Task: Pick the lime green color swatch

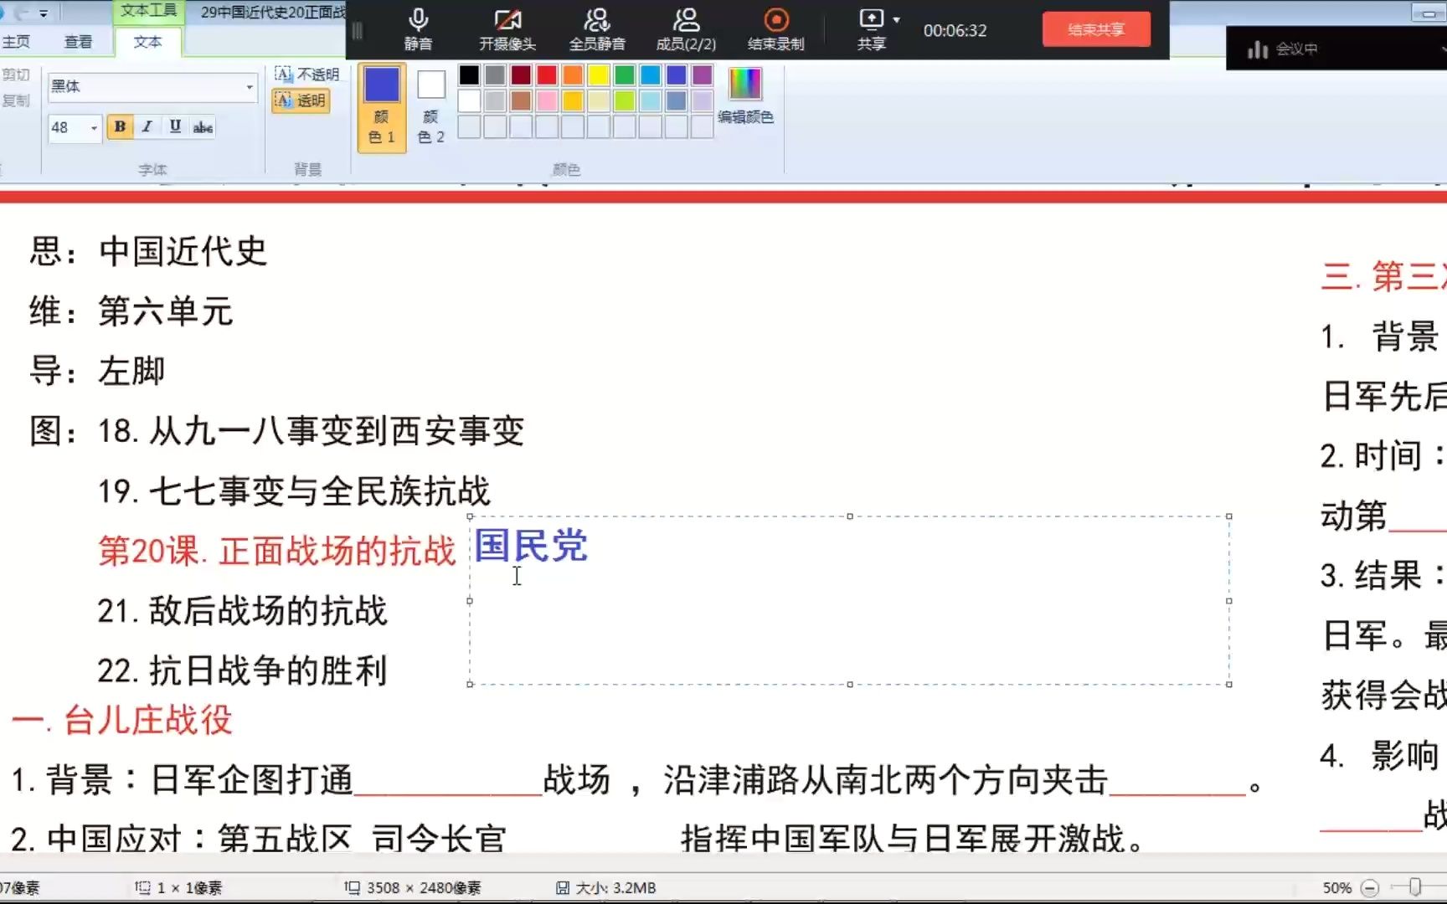Action: [625, 101]
